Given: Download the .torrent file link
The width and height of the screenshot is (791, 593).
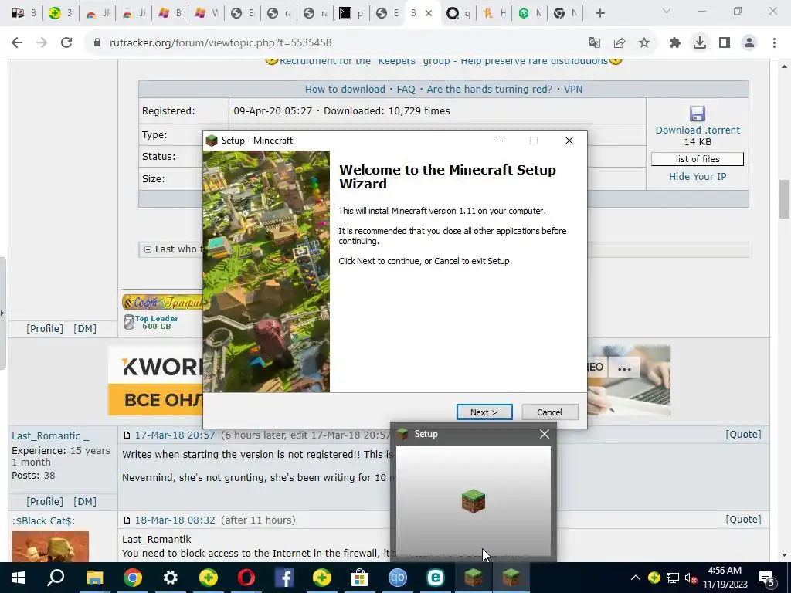Looking at the screenshot, I should [698, 130].
